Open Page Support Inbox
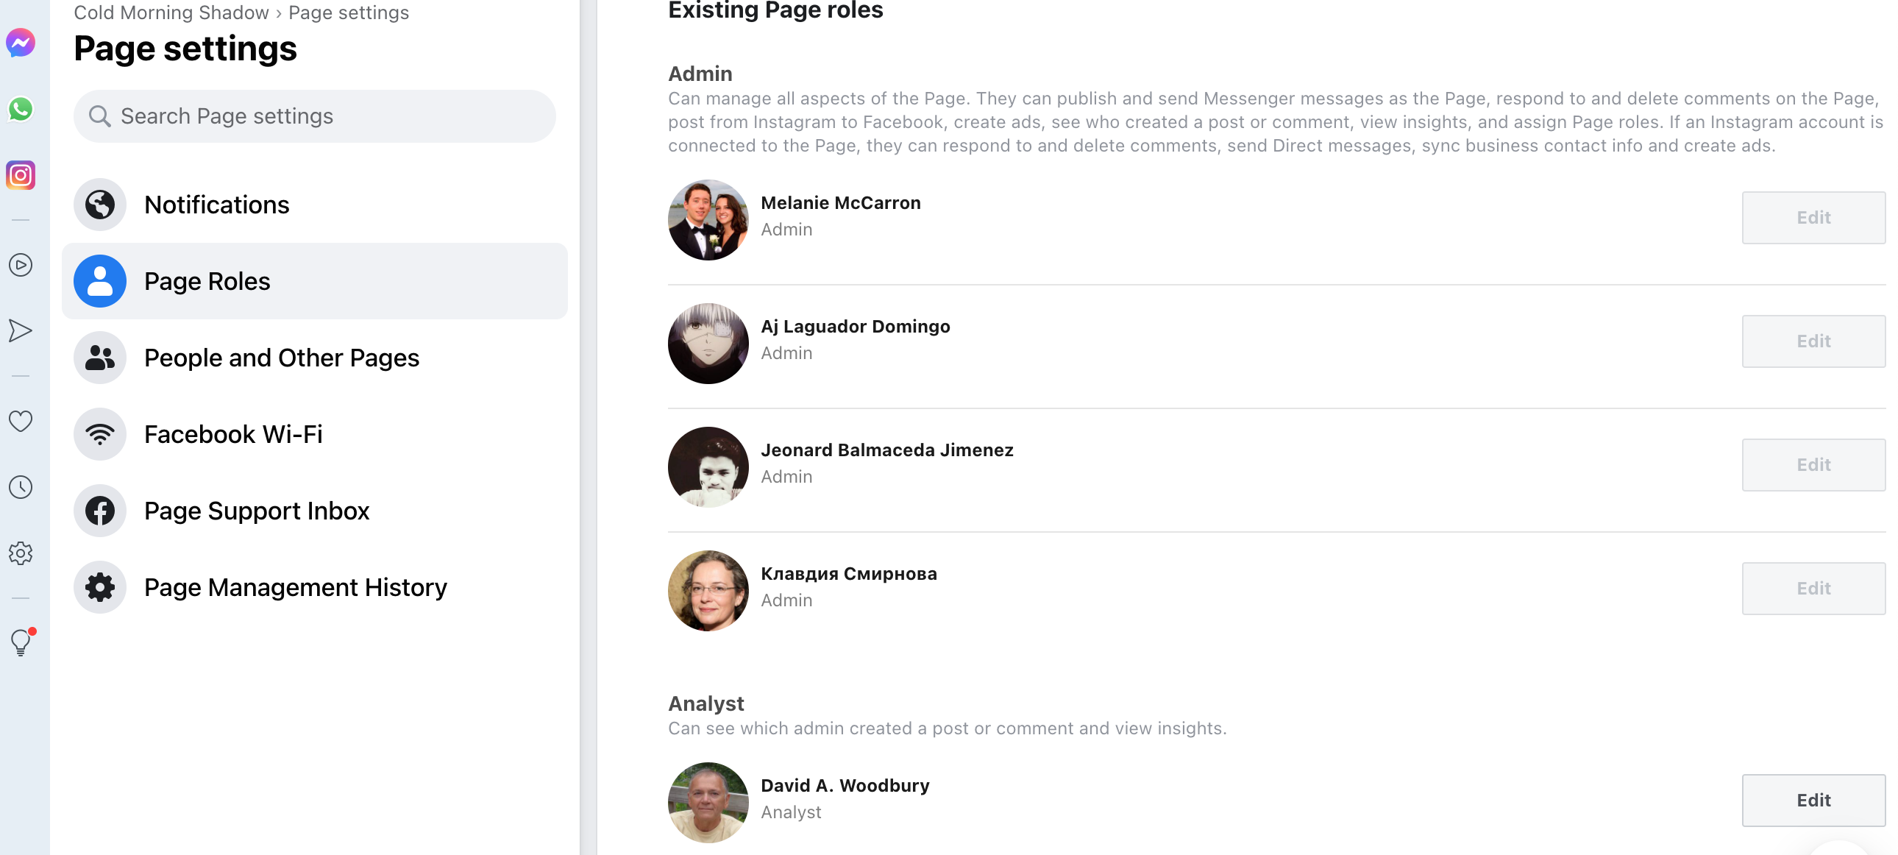This screenshot has width=1898, height=855. coord(257,511)
